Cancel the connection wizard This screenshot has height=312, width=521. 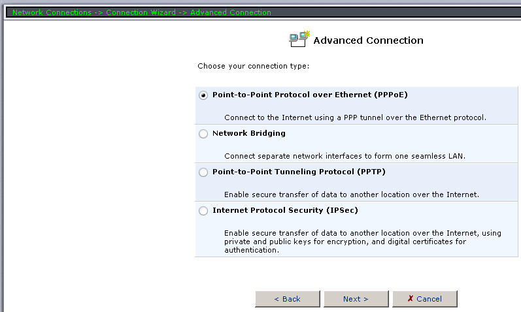pos(424,299)
